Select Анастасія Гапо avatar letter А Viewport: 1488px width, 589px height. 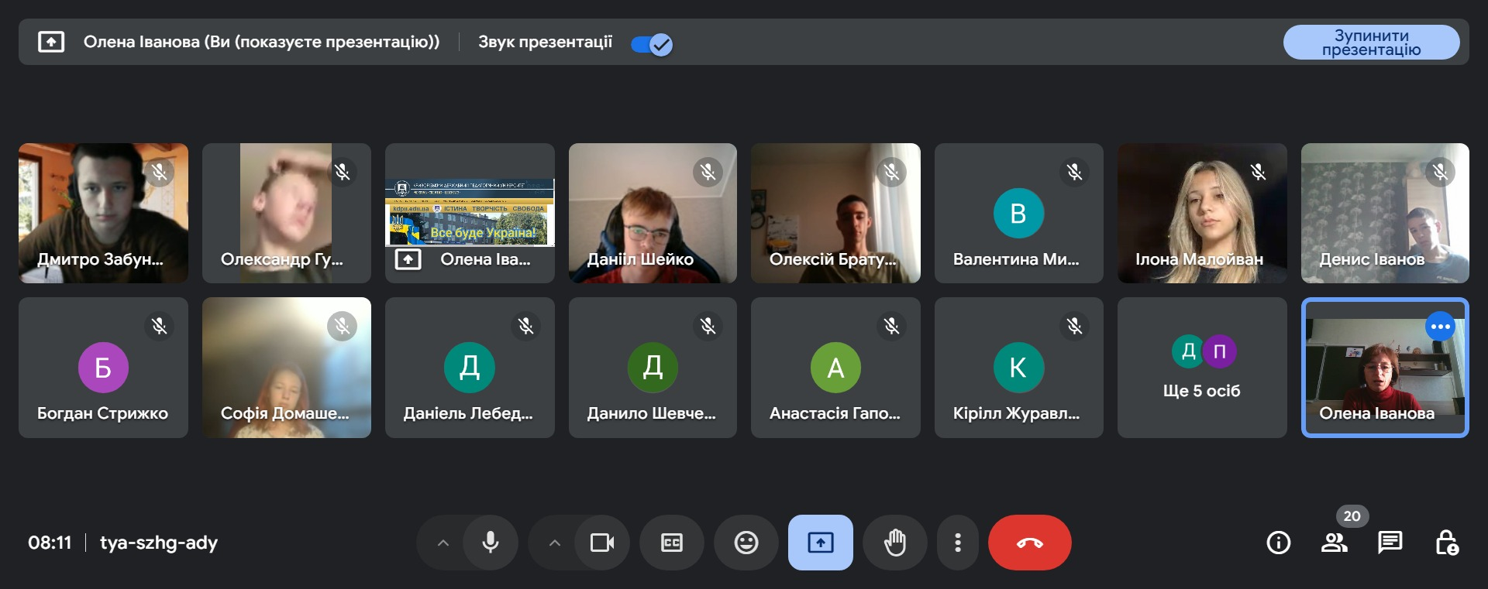click(835, 367)
